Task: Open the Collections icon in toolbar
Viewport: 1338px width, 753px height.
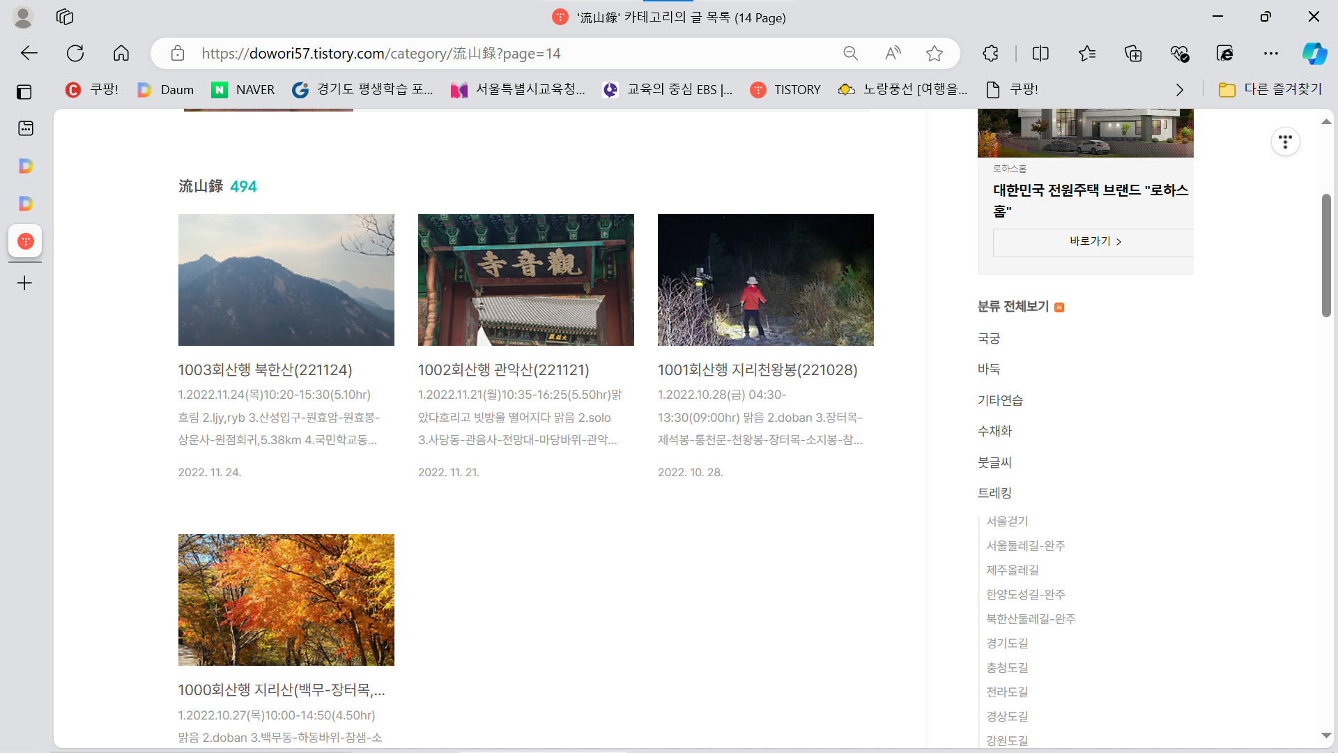Action: tap(1133, 54)
